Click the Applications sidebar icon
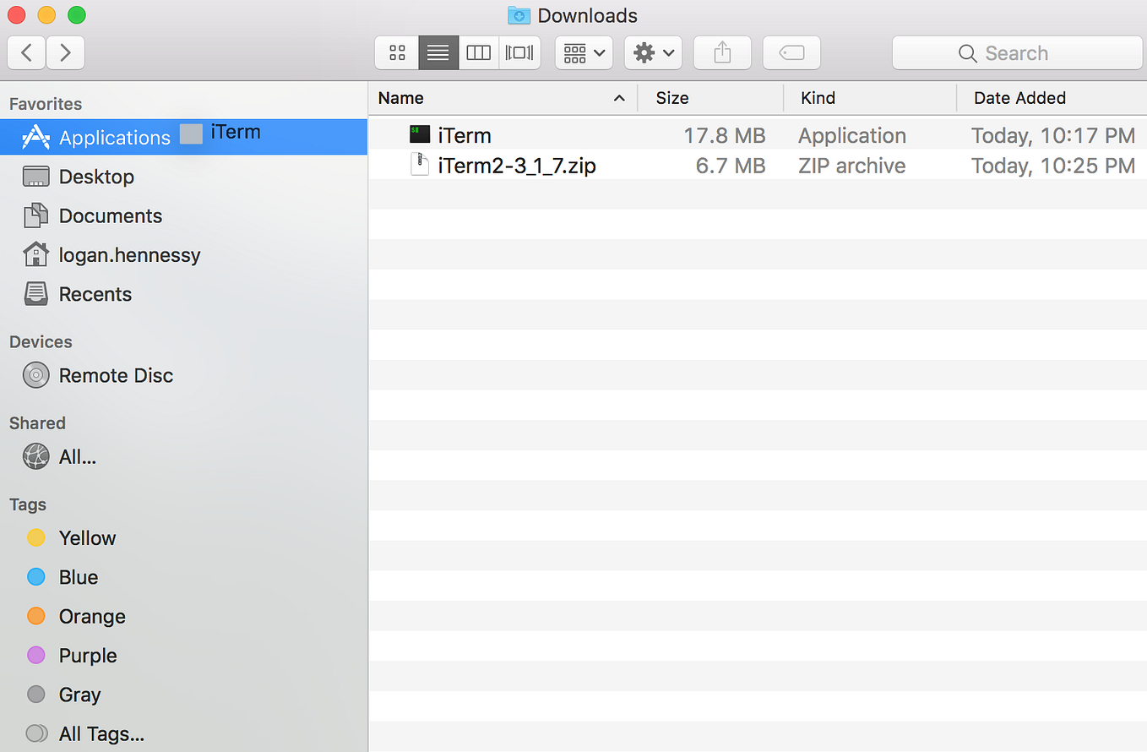1147x752 pixels. tap(36, 137)
